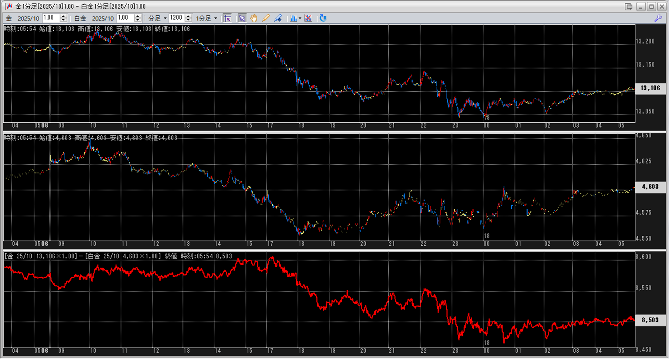Select the pencil line drawing tool

pyautogui.click(x=266, y=18)
